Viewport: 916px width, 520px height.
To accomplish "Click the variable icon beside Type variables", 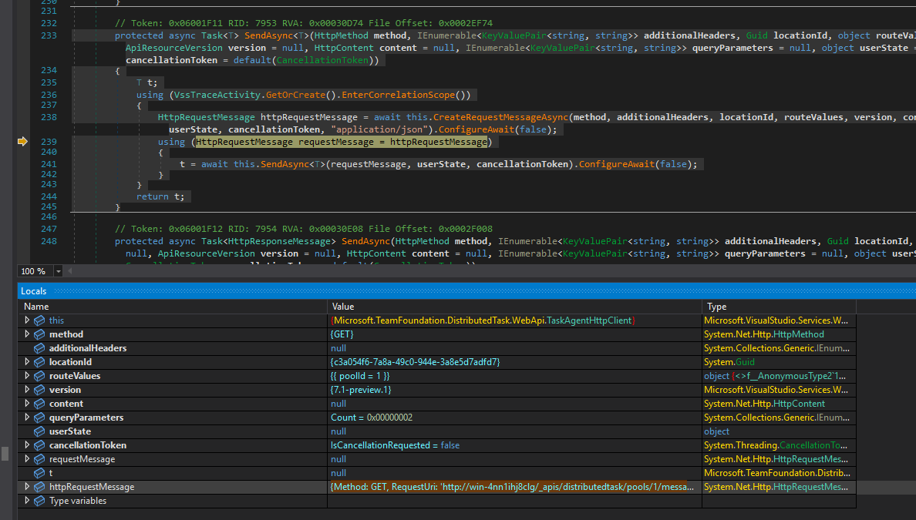I will click(39, 501).
